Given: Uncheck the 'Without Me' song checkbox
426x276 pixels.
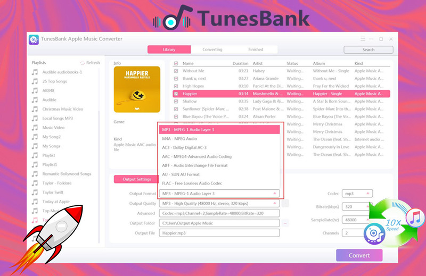Looking at the screenshot, I should tap(176, 71).
